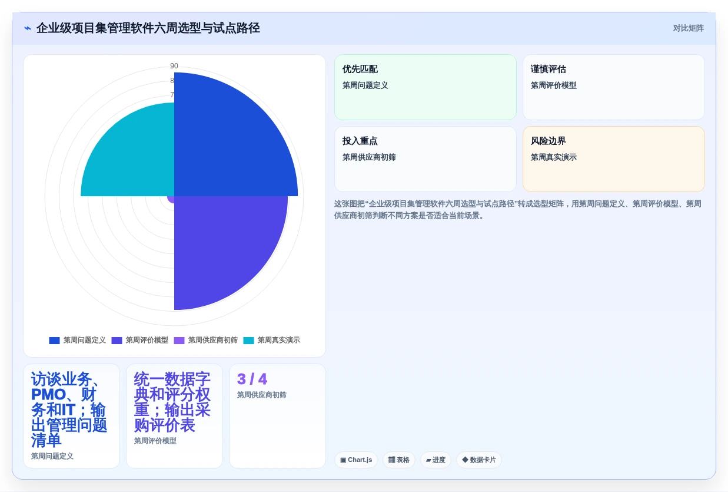Image resolution: width=728 pixels, height=492 pixels.
Task: Toggle the 第周问题定义 legend swatch
Action: 54,341
